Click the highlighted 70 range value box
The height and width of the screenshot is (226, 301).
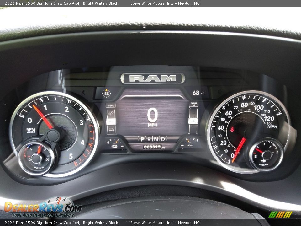193,121
